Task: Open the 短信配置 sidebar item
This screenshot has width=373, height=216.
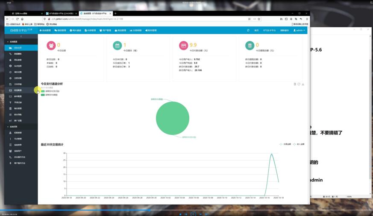Action: point(18,90)
